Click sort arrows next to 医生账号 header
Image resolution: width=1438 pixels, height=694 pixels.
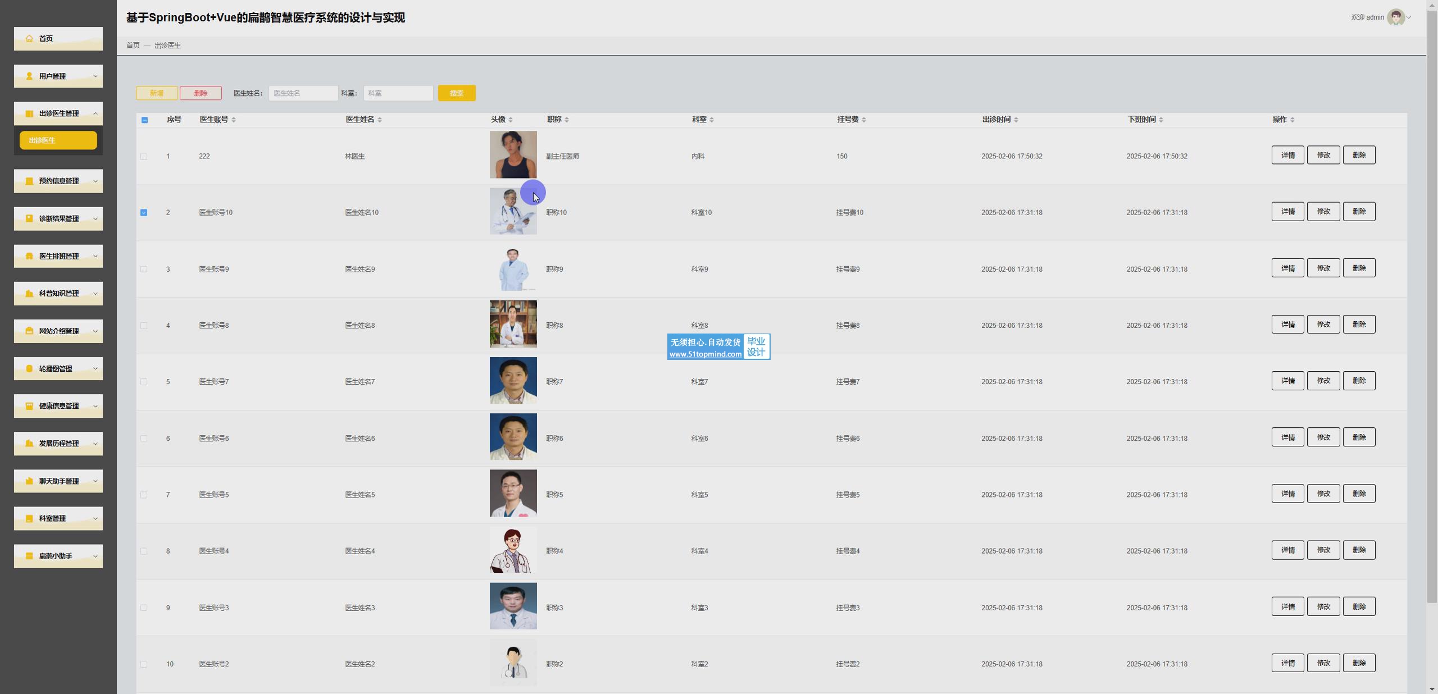[x=234, y=120]
